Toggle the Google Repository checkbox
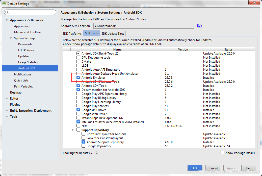 click(x=83, y=146)
